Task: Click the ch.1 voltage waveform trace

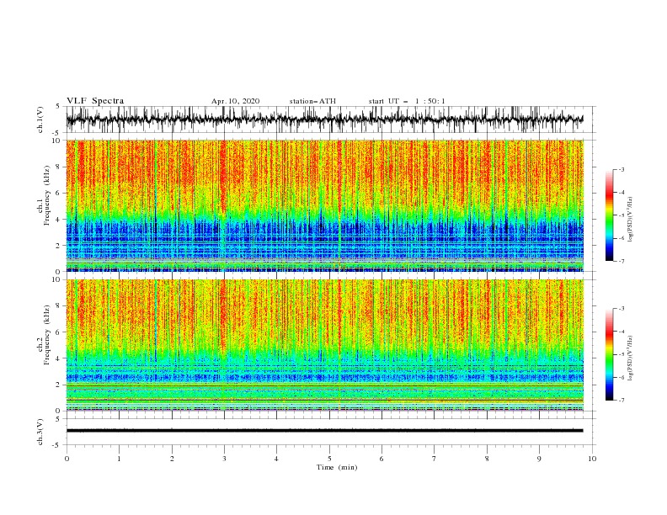Action: 324,119
